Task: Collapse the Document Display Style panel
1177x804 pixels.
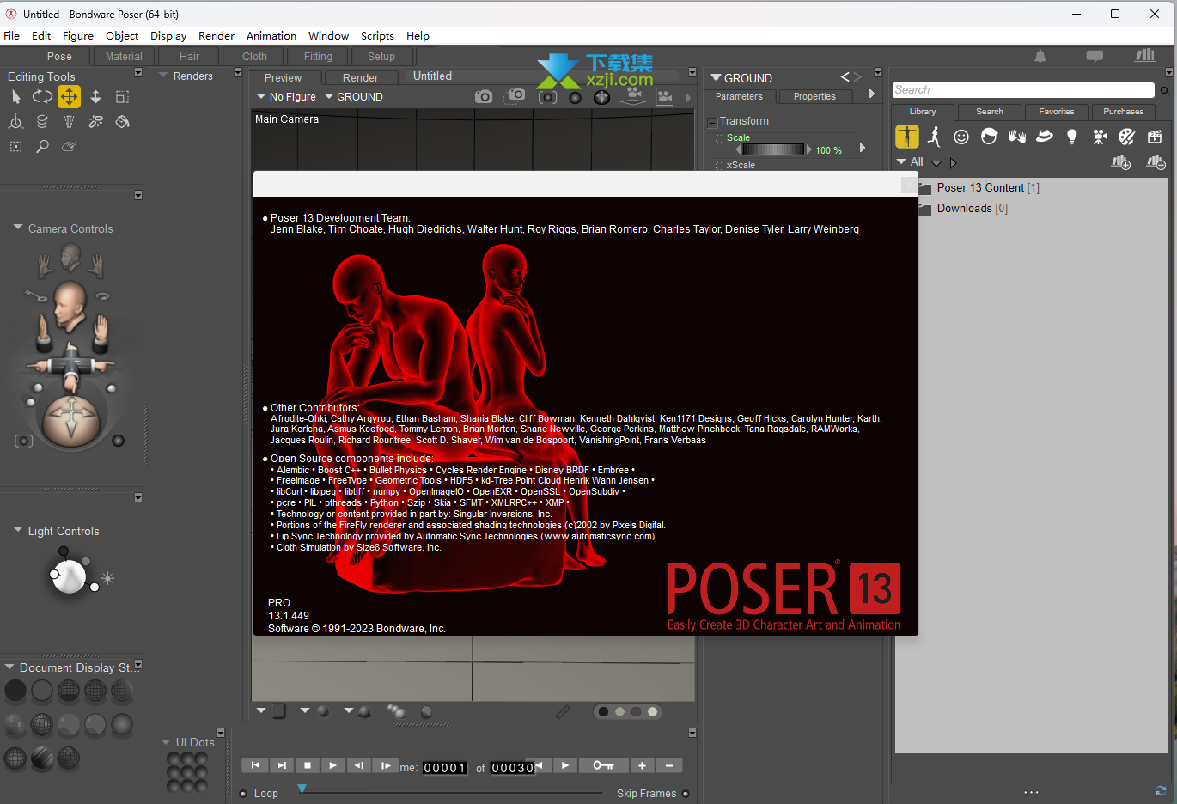Action: click(x=9, y=667)
